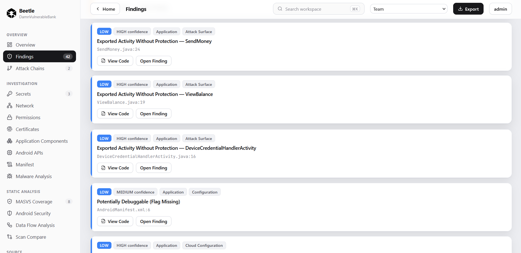The width and height of the screenshot is (521, 253).
Task: Open the admin user menu
Action: tap(500, 9)
